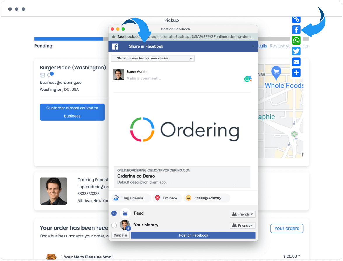The image size is (343, 261).
Task: Click Burger Place (Washington) title
Action: [73, 68]
